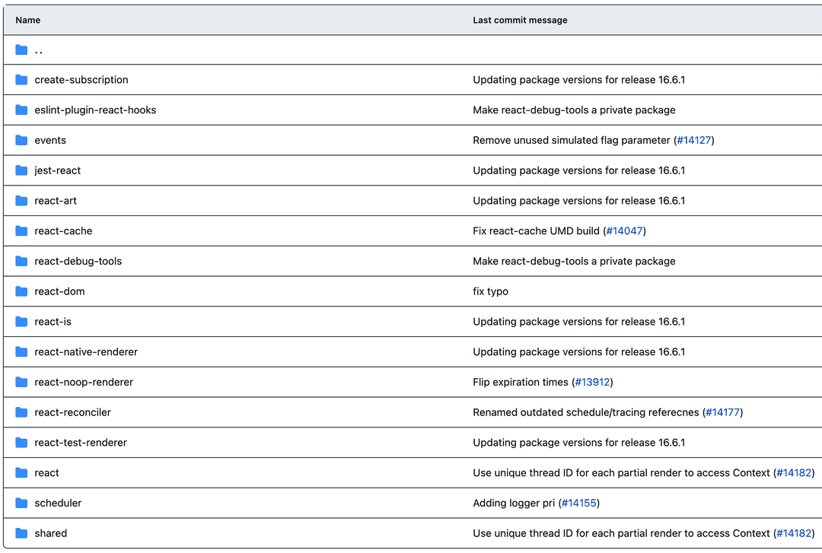Click the scheduler folder icon
822x553 pixels.
(x=21, y=503)
